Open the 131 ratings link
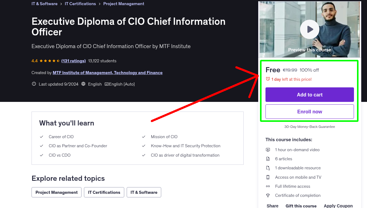 (x=74, y=61)
